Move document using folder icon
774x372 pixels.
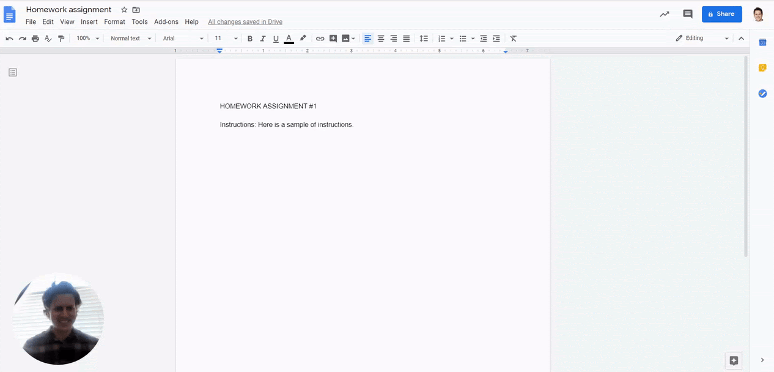(x=136, y=10)
